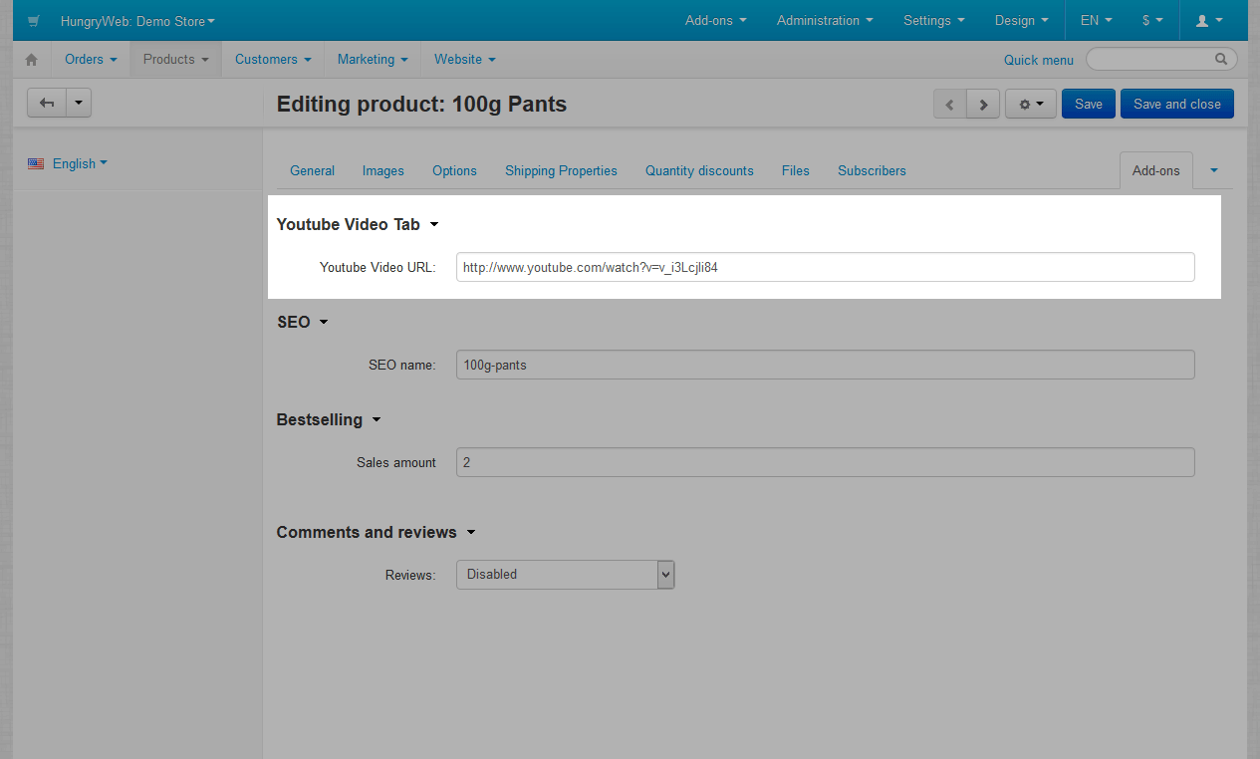
Task: Open the Products menu
Action: tap(176, 59)
